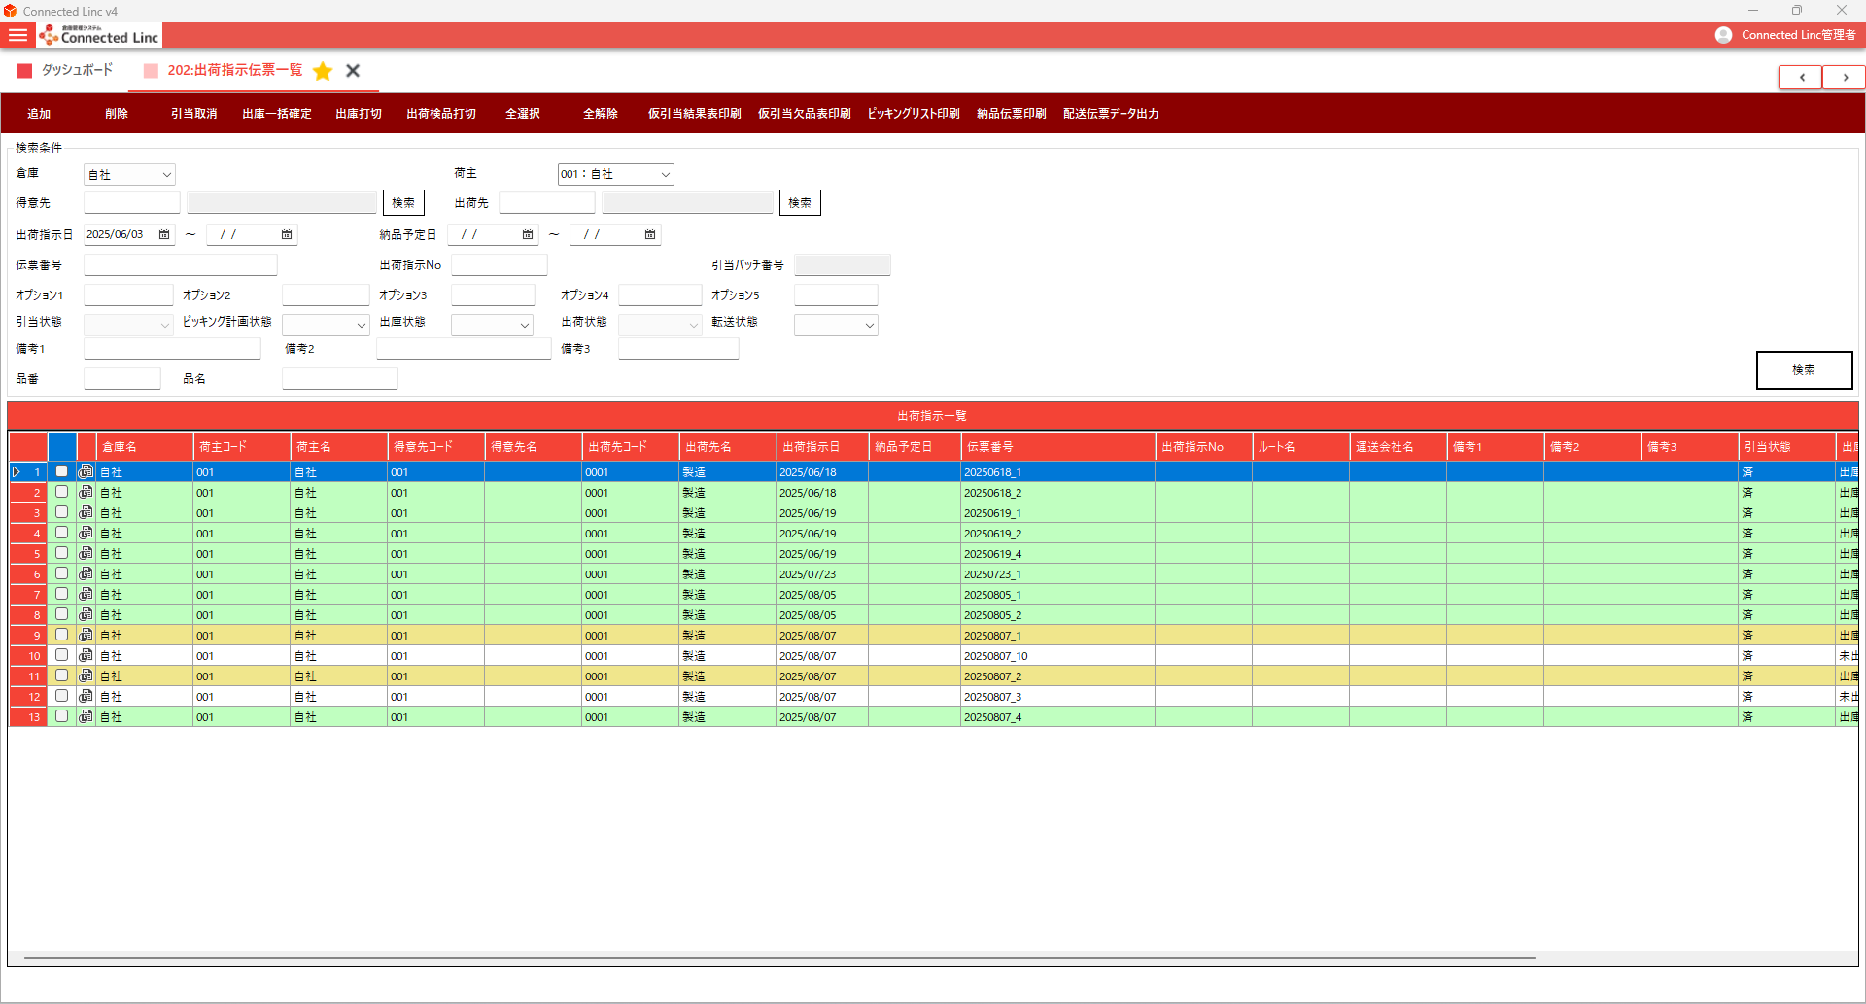1866x1004 pixels.
Task: Click the 検索 button next to 得意先
Action: 403,202
